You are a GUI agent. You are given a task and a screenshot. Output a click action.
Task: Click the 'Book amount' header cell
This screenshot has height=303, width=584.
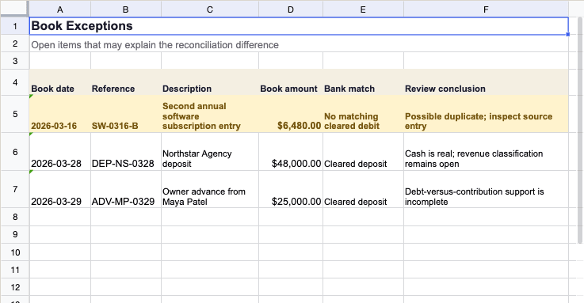(x=291, y=82)
